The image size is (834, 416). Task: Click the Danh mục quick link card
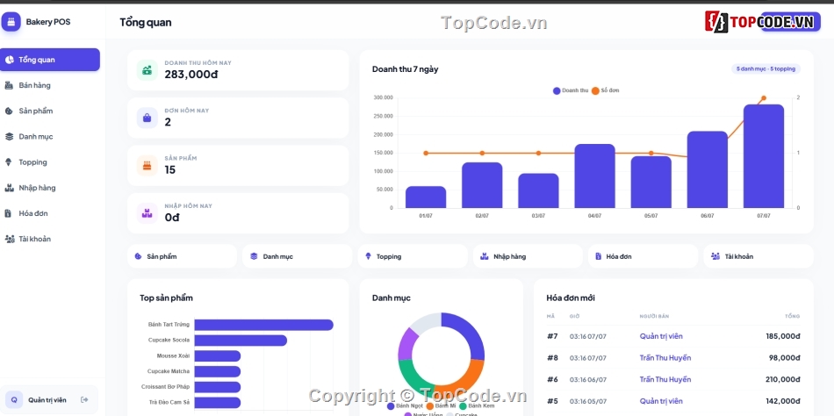pyautogui.click(x=298, y=256)
